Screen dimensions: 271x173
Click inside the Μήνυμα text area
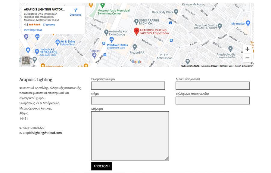pos(130,136)
